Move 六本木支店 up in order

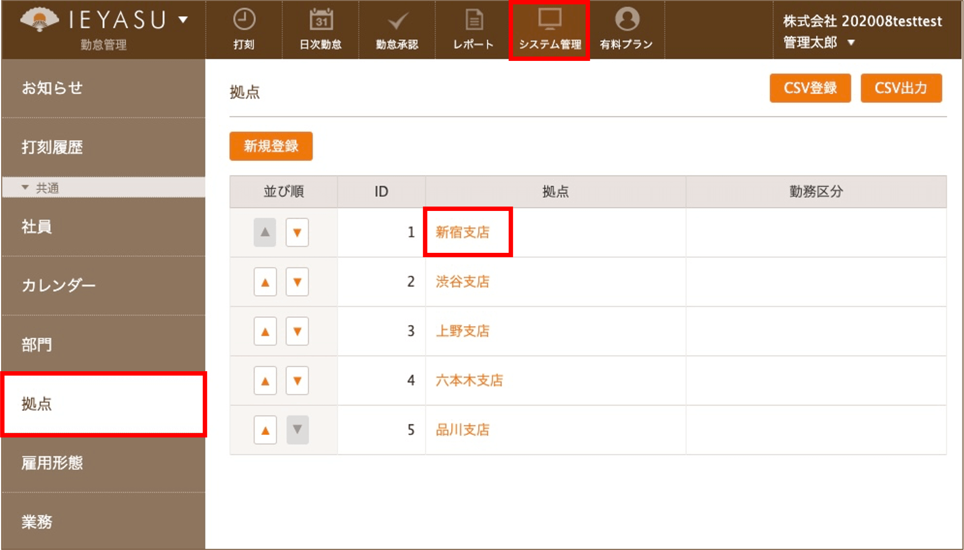265,381
